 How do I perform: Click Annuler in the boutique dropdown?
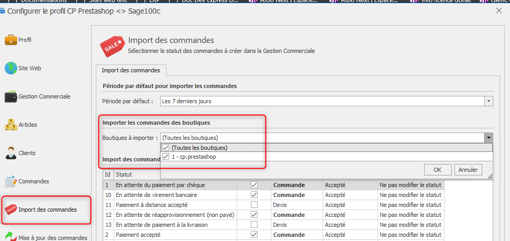pyautogui.click(x=468, y=170)
